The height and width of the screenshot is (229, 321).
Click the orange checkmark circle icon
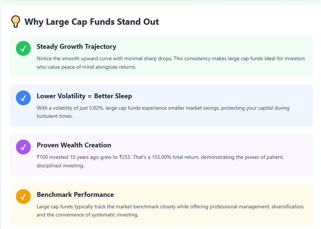(23, 196)
